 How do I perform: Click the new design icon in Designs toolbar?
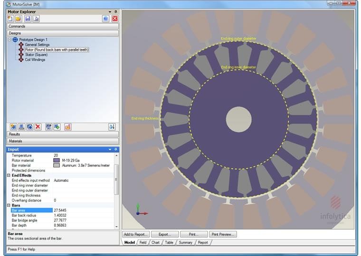(13, 127)
